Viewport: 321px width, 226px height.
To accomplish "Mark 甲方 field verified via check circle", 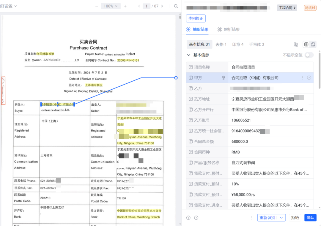I will pyautogui.click(x=309, y=78).
